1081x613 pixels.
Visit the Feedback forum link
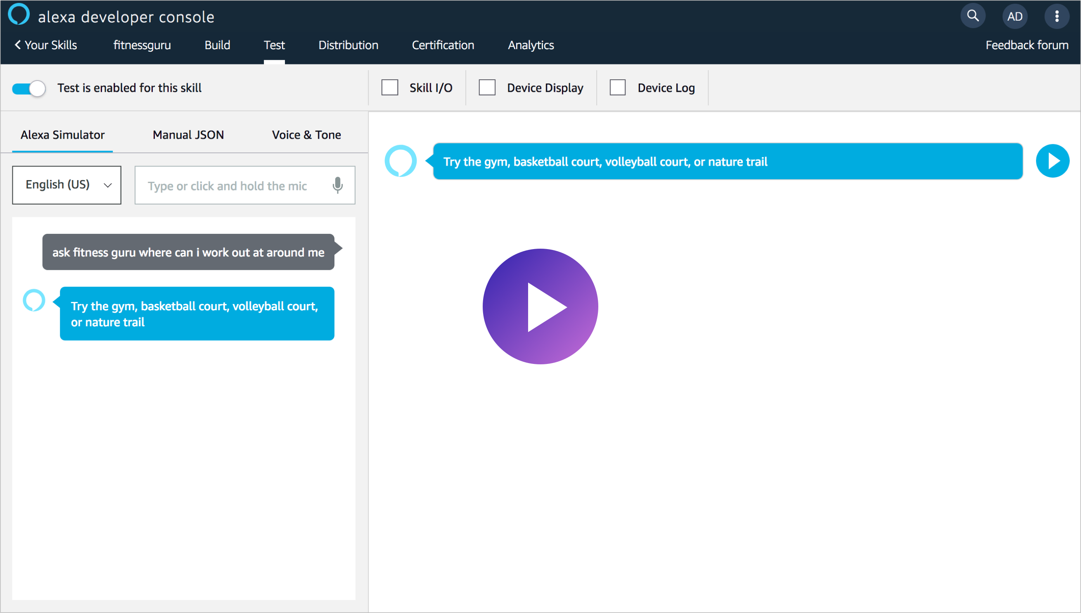(x=1027, y=45)
